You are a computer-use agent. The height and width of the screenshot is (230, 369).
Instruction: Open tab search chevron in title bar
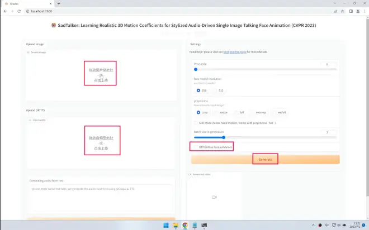pyautogui.click(x=335, y=3)
